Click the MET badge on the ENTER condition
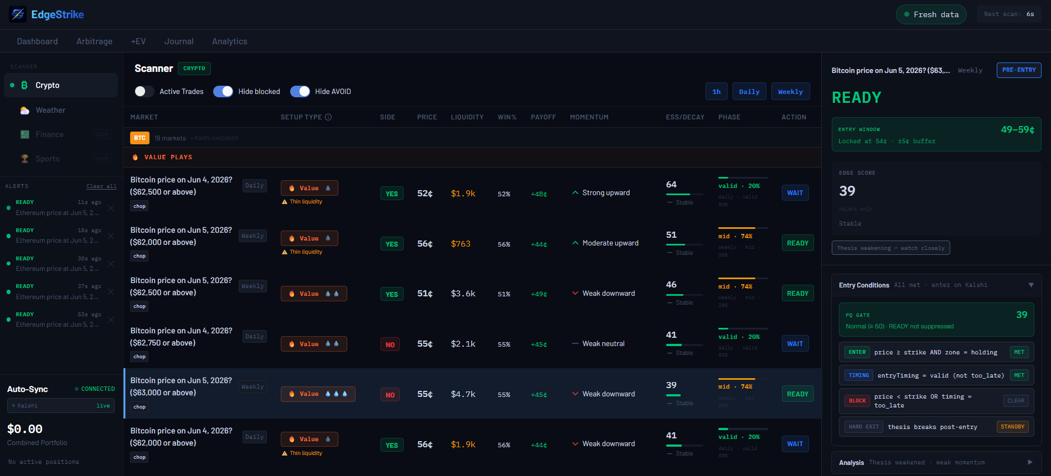The width and height of the screenshot is (1051, 476). pyautogui.click(x=1019, y=352)
